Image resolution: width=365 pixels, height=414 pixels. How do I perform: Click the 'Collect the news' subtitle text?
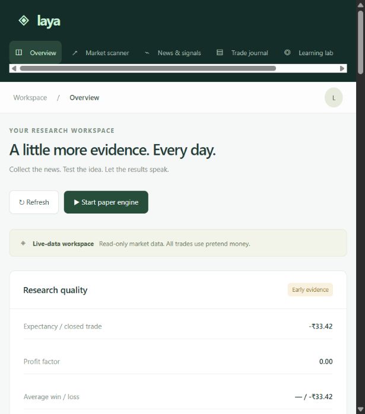point(89,169)
